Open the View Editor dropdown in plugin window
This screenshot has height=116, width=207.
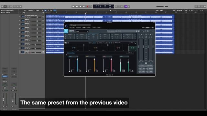(x=148, y=28)
